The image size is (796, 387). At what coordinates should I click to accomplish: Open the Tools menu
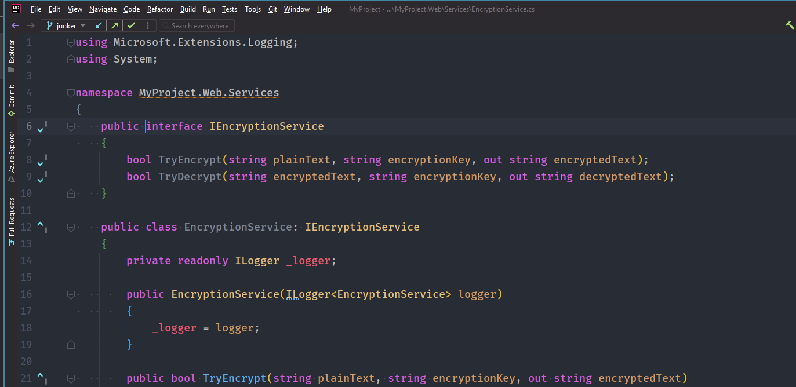point(253,9)
